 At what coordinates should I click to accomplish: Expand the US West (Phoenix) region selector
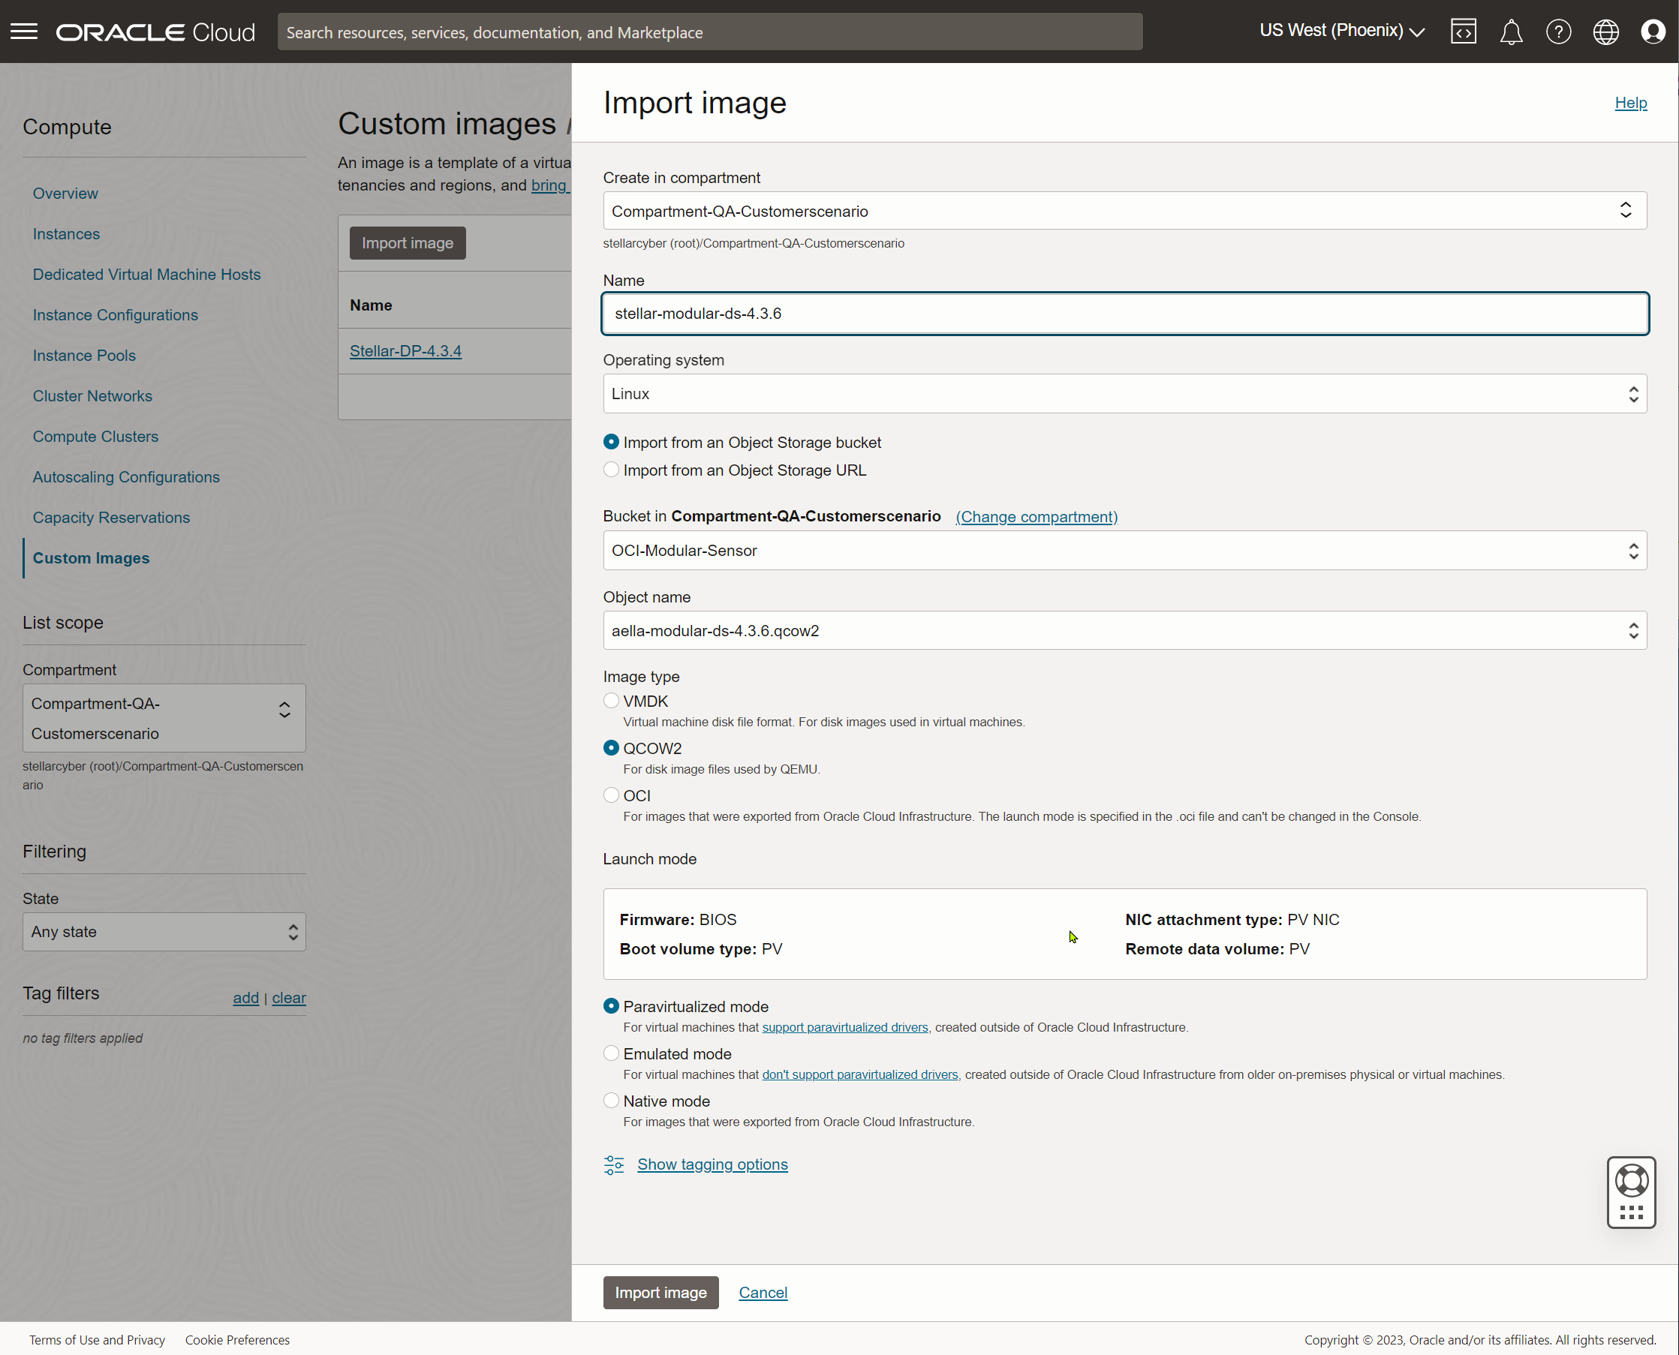1342,32
